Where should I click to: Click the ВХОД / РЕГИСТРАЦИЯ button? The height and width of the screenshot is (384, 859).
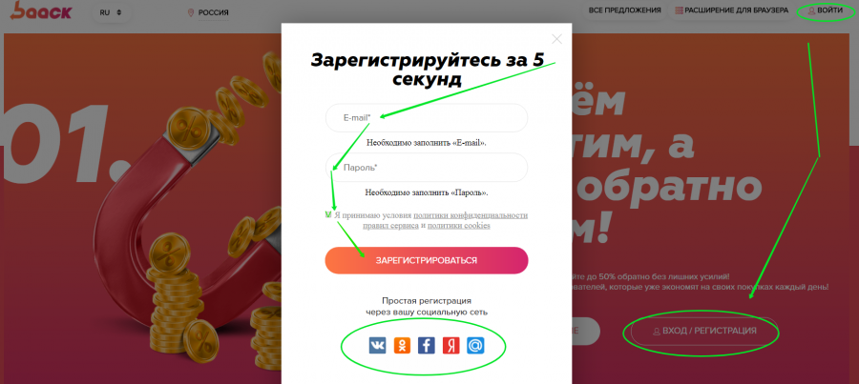click(704, 331)
